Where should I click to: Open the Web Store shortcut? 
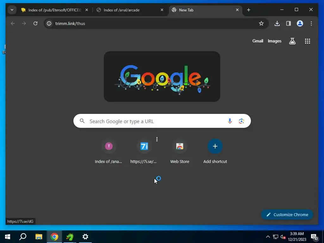pyautogui.click(x=180, y=152)
